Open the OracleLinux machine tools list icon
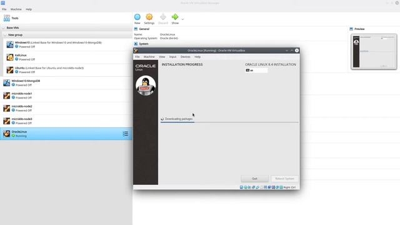 click(126, 134)
